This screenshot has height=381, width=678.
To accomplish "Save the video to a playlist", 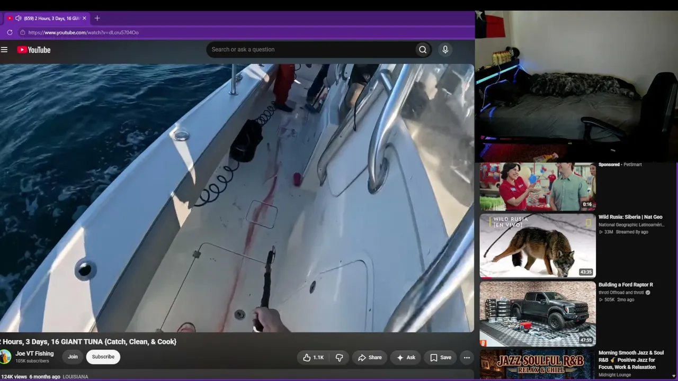I will 440,358.
